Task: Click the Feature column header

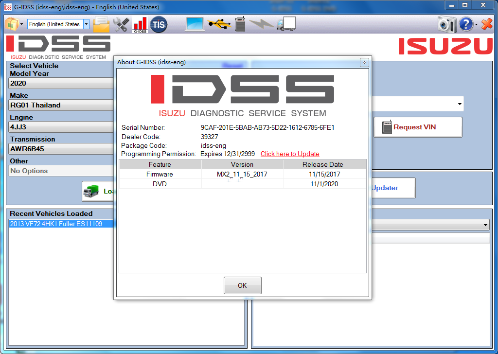Action: pos(160,164)
